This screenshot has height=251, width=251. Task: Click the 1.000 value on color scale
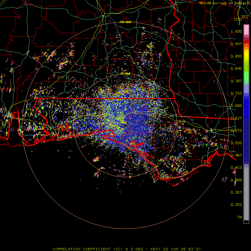pyautogui.click(x=236, y=31)
